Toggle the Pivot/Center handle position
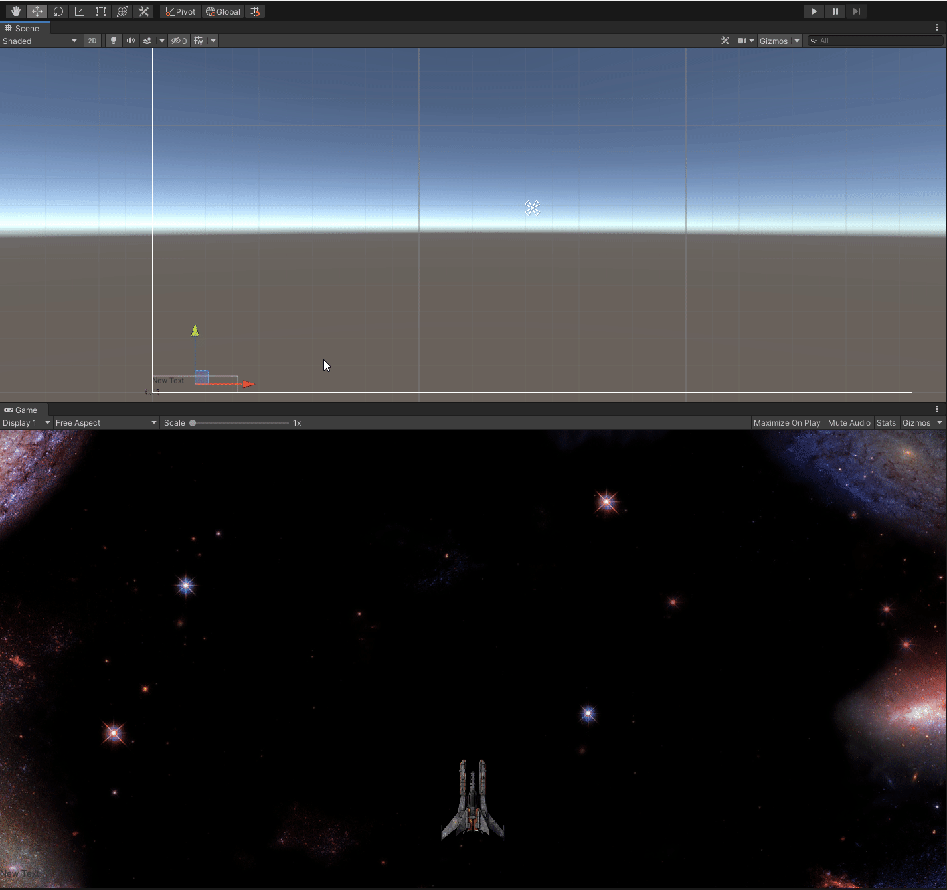 (x=181, y=11)
